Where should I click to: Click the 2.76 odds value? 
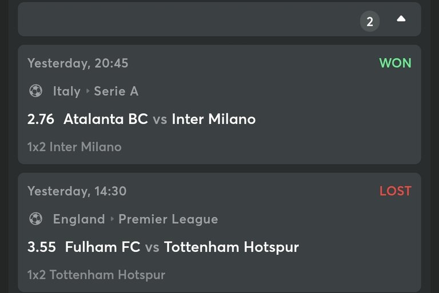41,119
